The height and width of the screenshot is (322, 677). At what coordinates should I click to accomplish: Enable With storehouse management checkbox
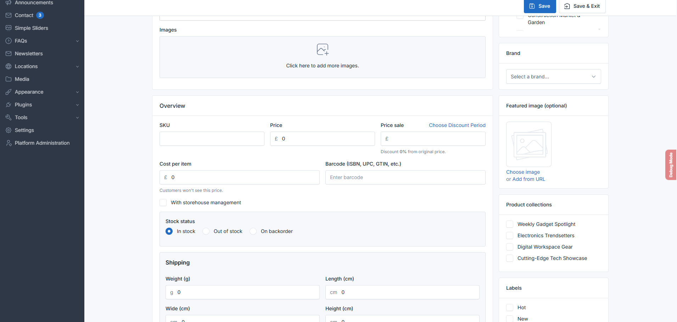coord(163,202)
